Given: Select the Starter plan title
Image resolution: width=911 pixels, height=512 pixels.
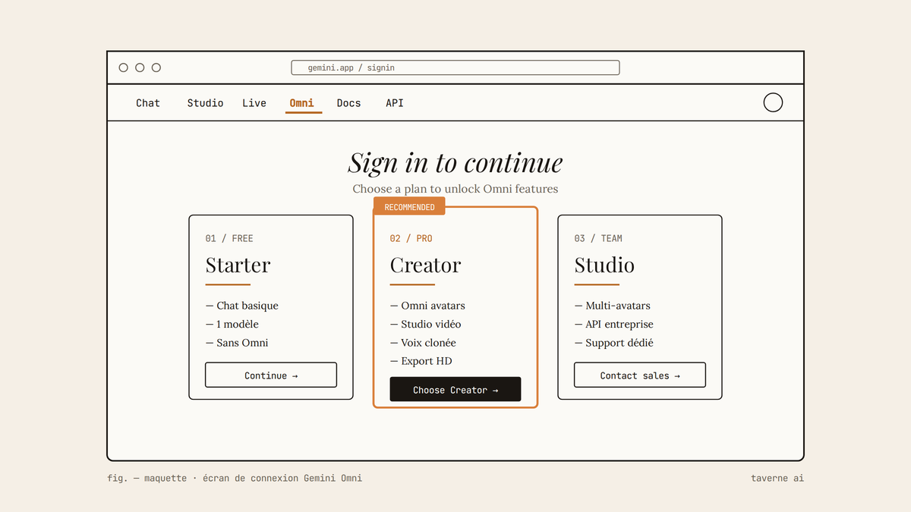Looking at the screenshot, I should pyautogui.click(x=238, y=265).
